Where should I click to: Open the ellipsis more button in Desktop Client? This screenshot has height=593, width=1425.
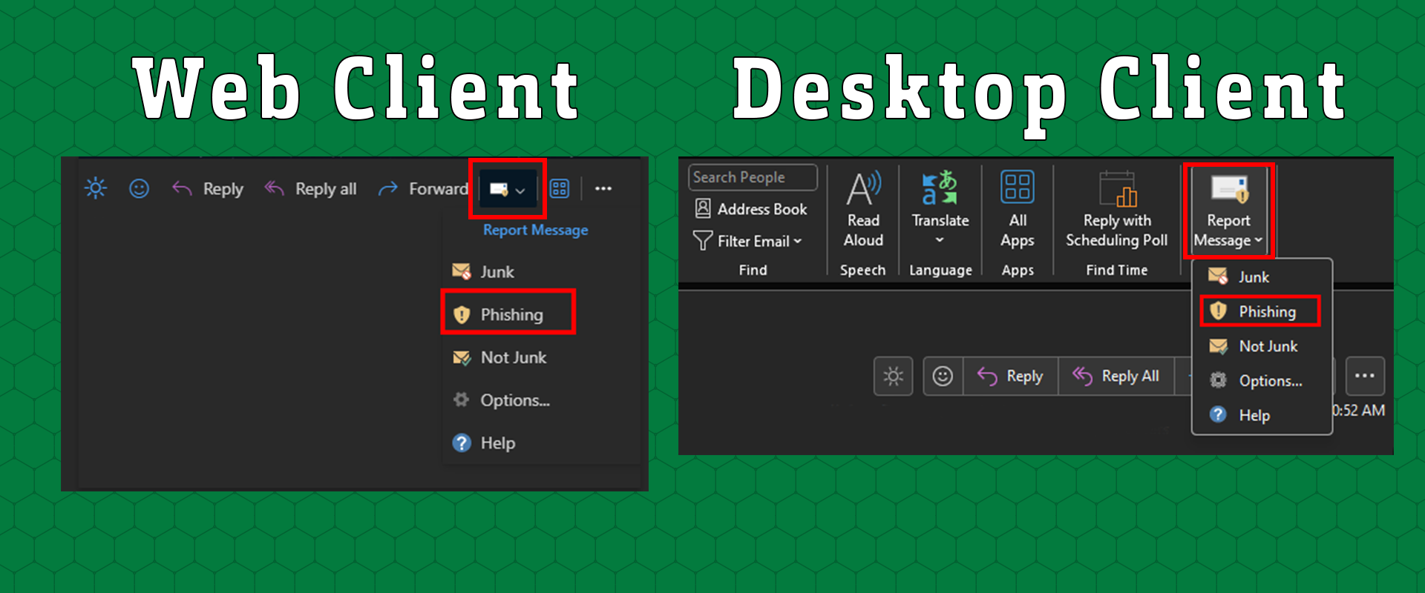1365,377
